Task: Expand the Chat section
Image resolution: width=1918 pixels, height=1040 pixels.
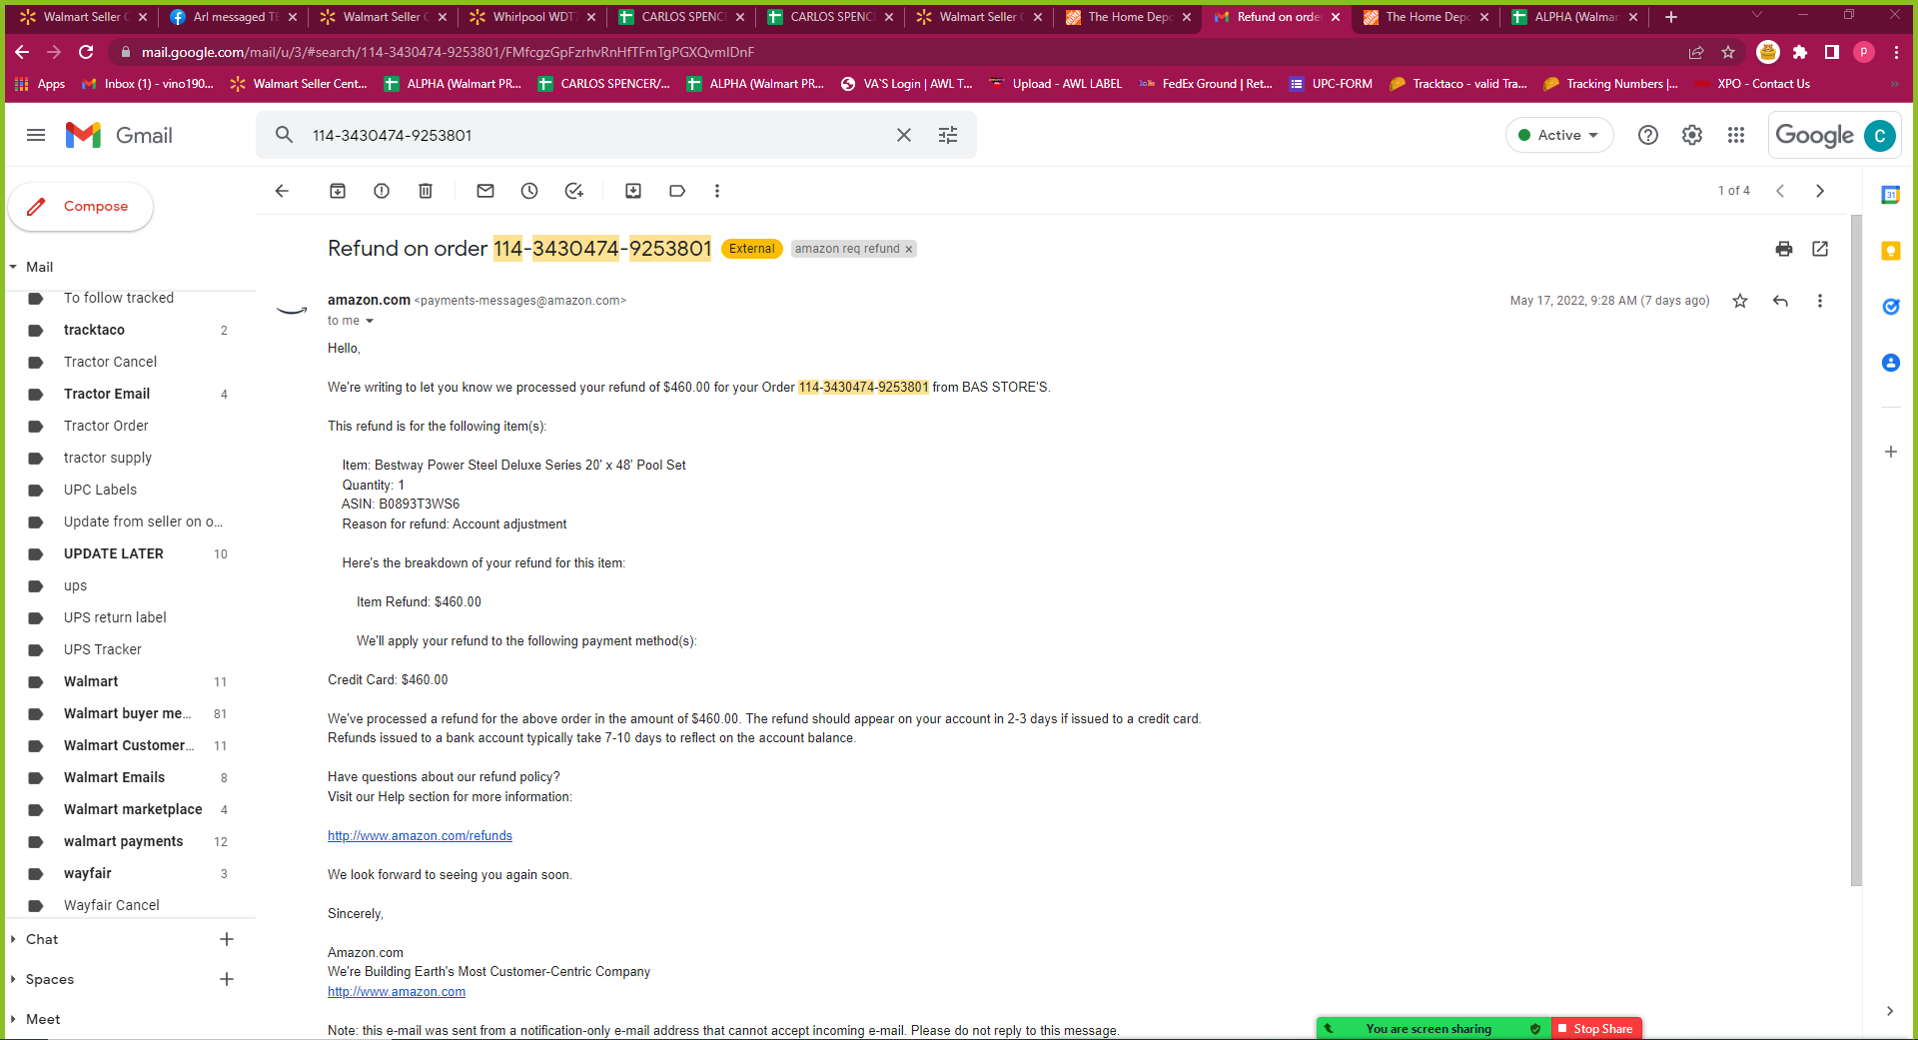Action: pos(13,939)
